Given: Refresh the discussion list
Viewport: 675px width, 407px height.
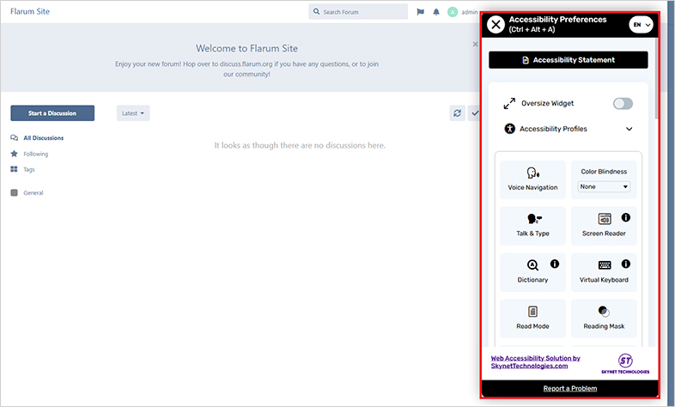Looking at the screenshot, I should click(457, 113).
